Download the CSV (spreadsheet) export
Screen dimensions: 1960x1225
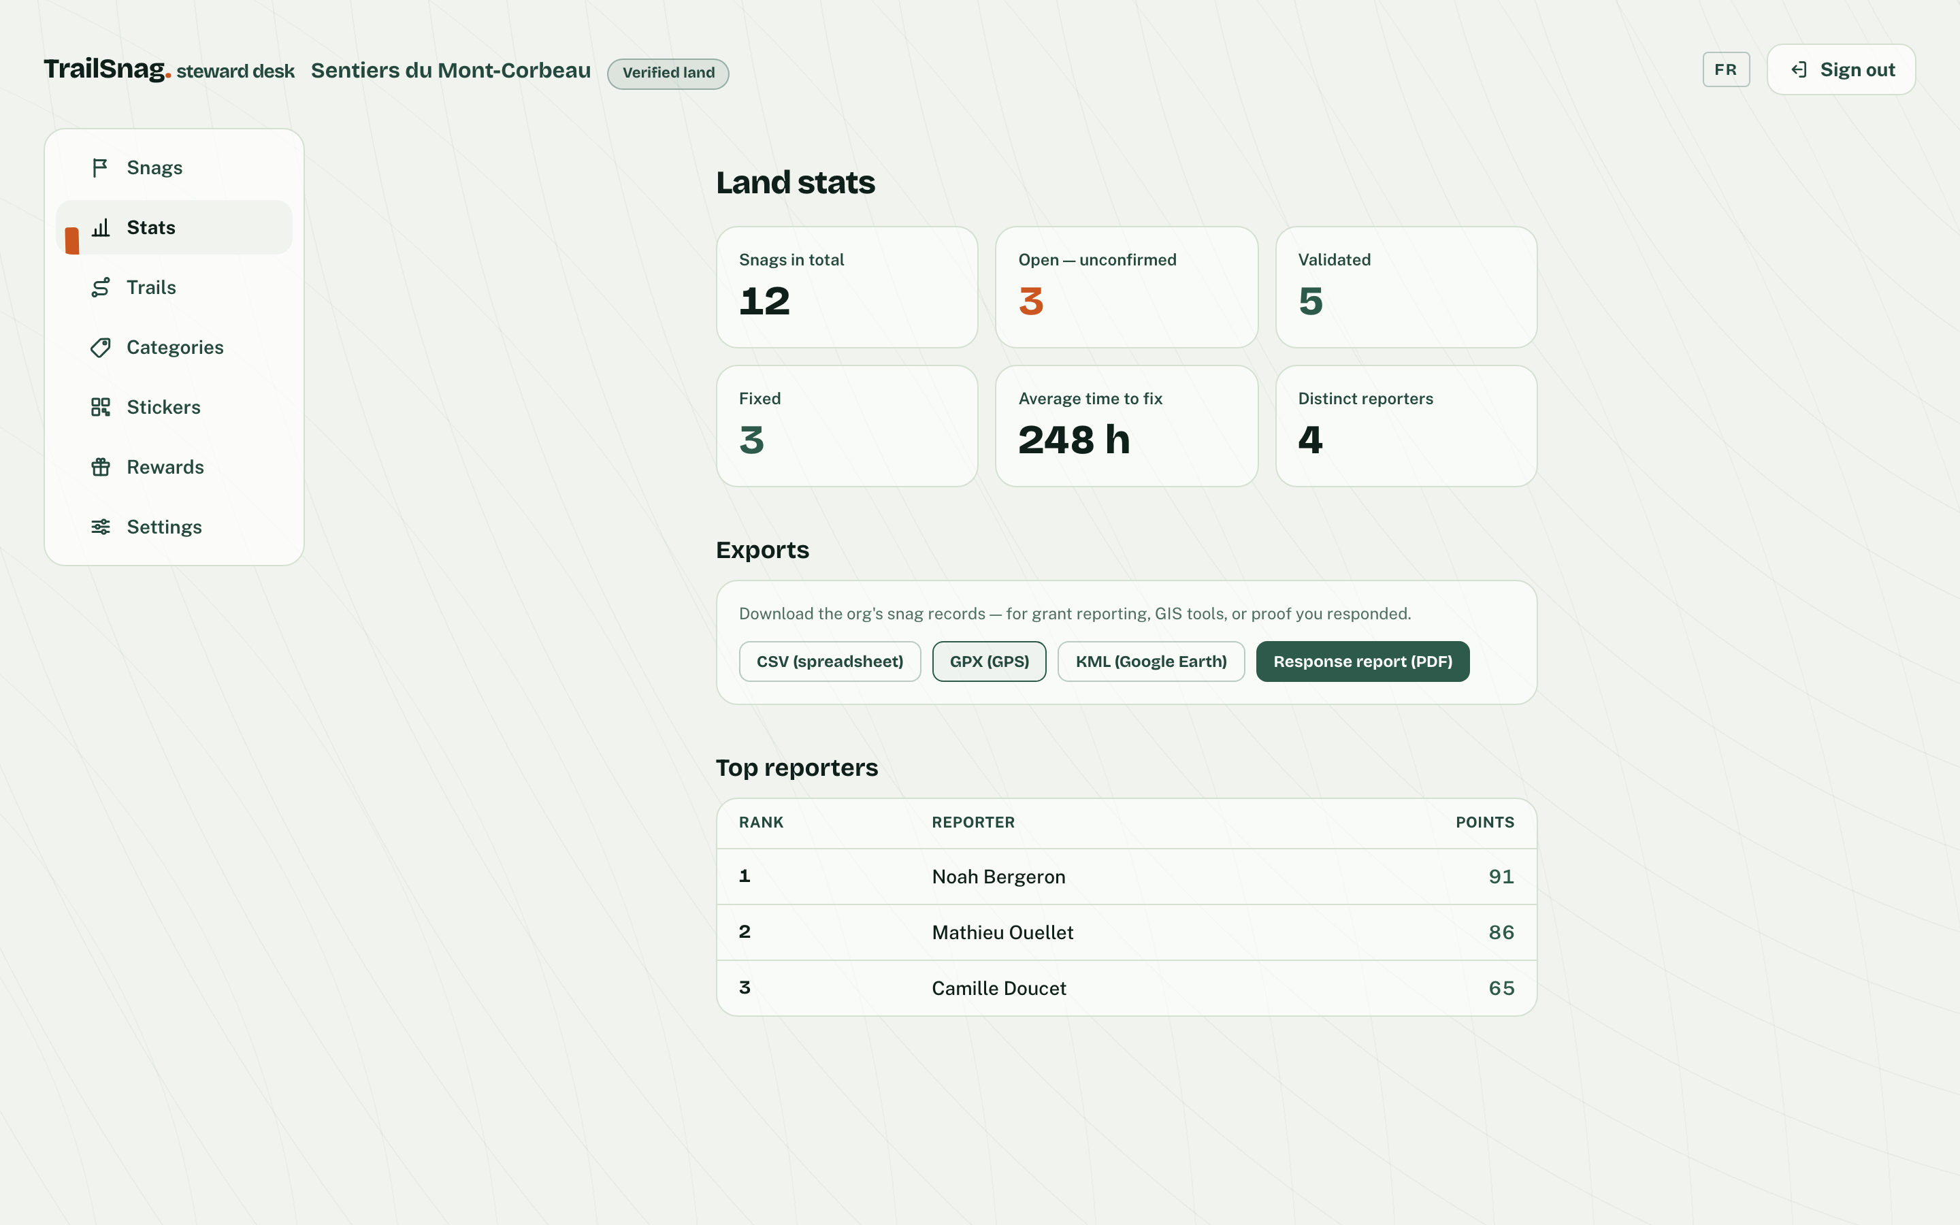point(830,662)
